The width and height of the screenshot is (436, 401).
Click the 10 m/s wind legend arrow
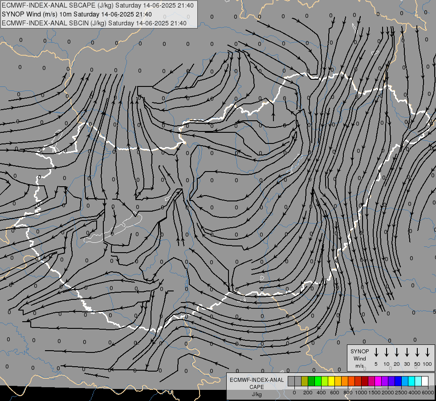coord(386,352)
